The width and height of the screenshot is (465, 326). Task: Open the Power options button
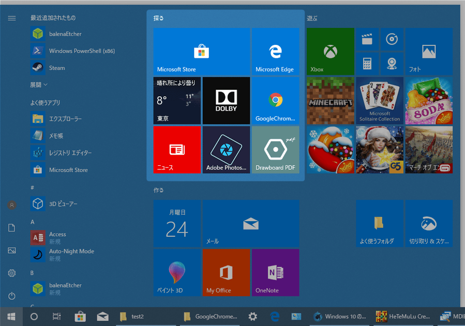12,296
